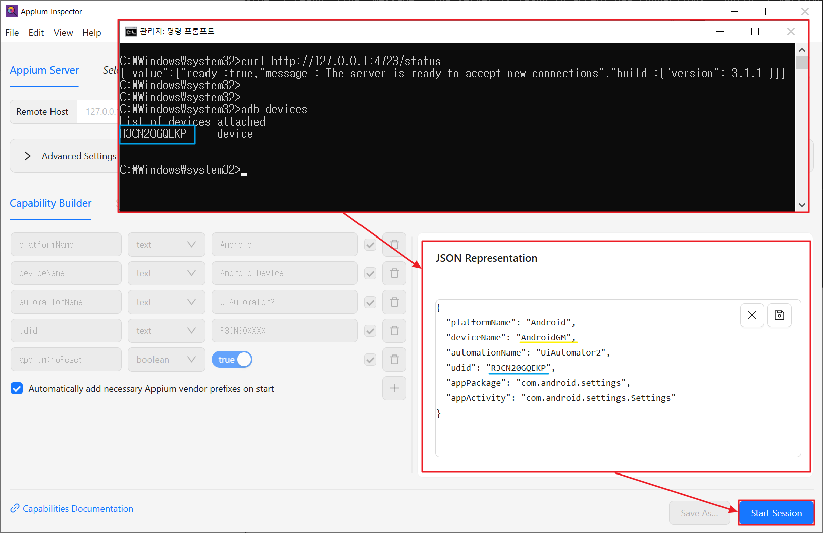Delete the udid capability row

click(x=394, y=331)
